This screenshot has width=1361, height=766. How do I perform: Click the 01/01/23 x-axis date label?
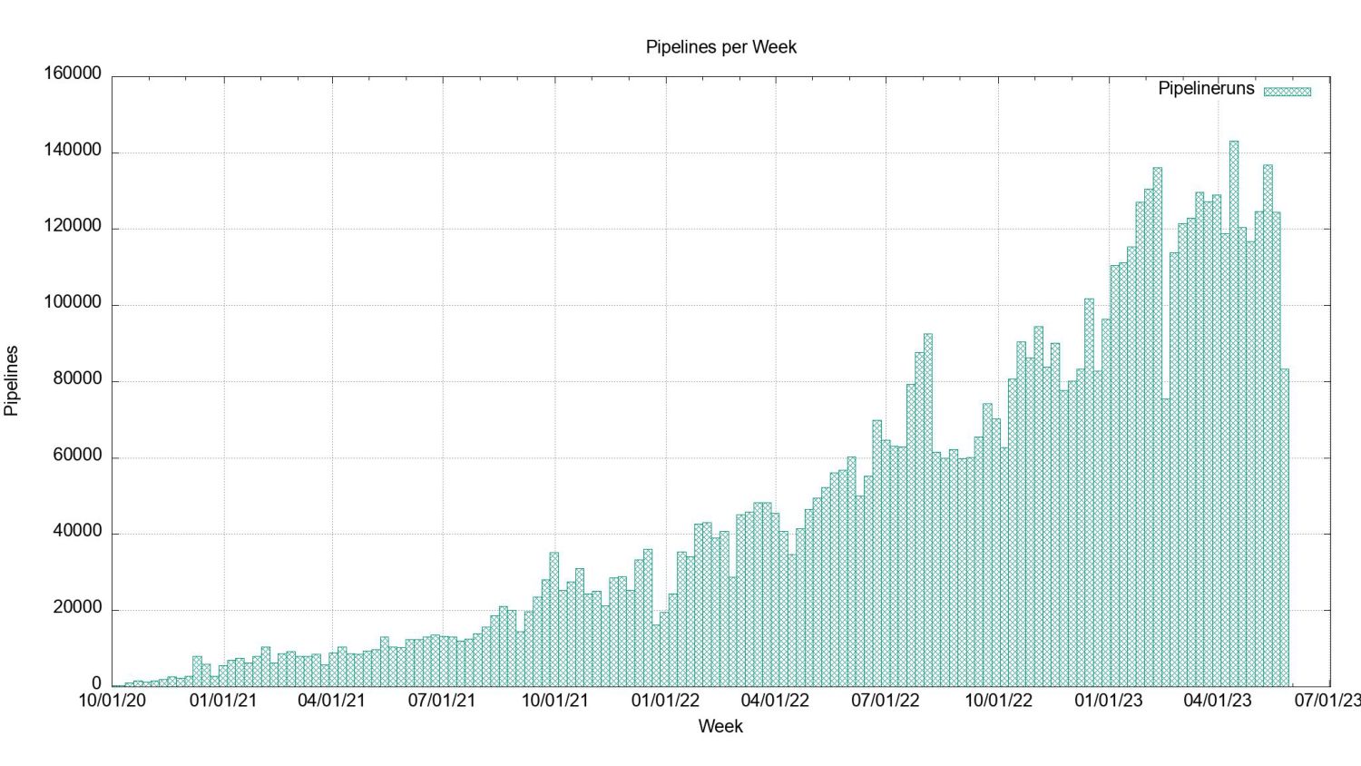click(x=1109, y=701)
